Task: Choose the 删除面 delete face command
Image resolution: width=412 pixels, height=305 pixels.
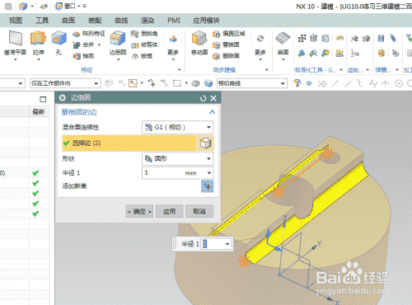Action: [x=226, y=56]
